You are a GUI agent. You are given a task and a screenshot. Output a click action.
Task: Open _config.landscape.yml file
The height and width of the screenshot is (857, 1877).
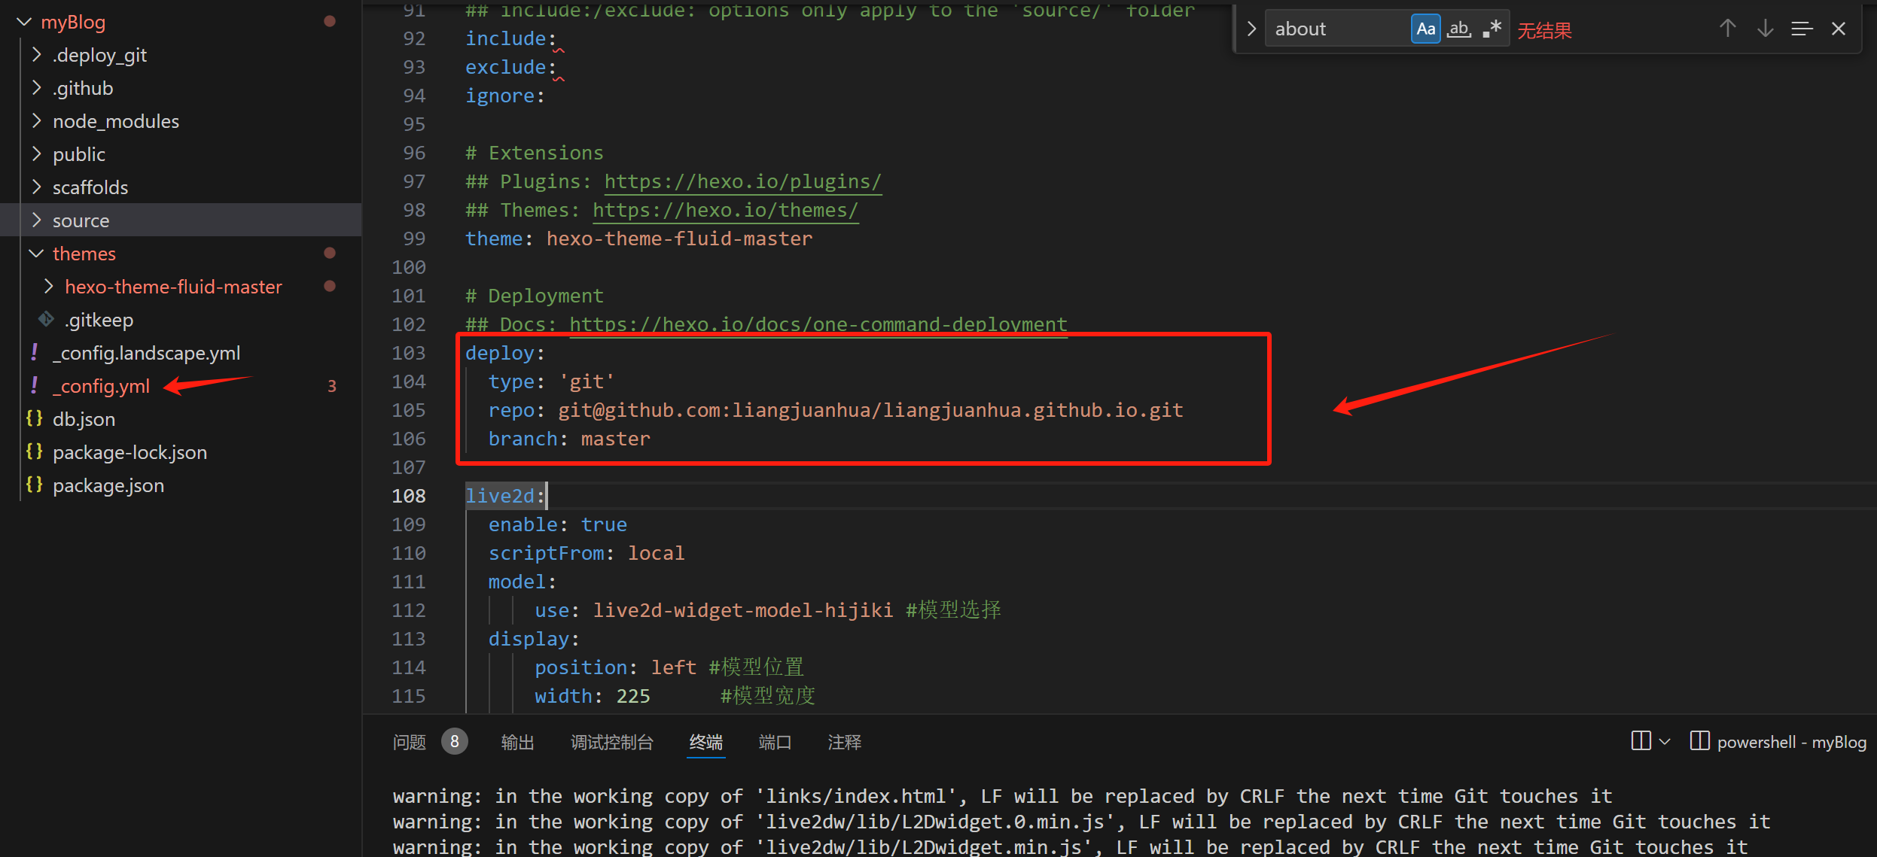pyautogui.click(x=147, y=353)
